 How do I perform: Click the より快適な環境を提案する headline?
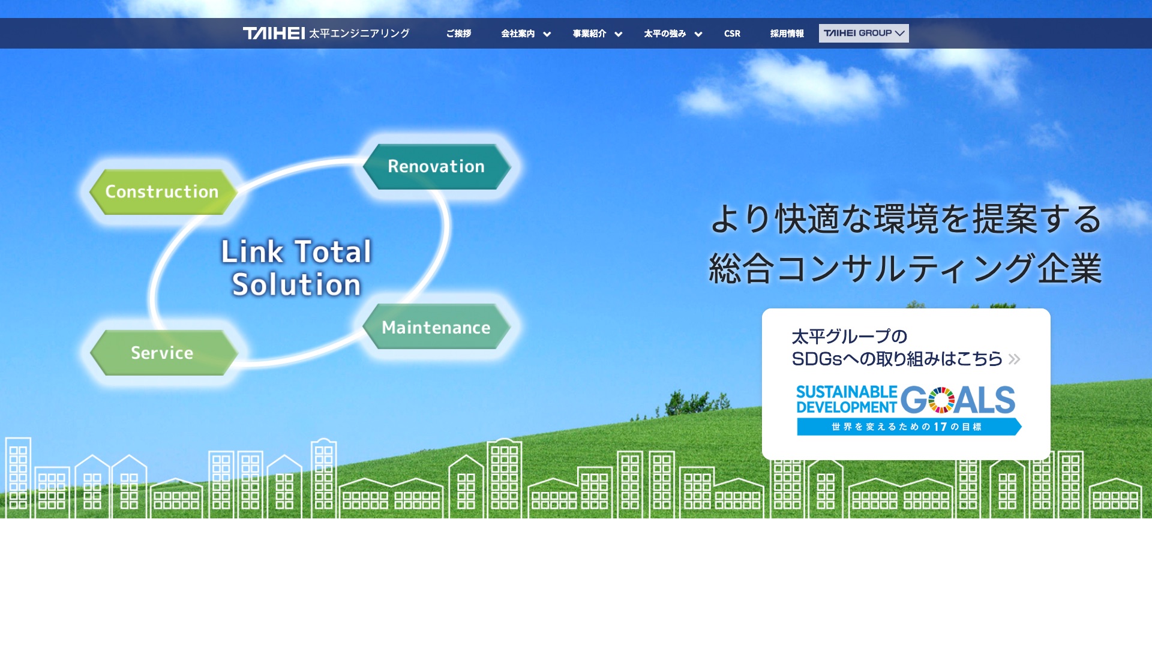point(906,218)
